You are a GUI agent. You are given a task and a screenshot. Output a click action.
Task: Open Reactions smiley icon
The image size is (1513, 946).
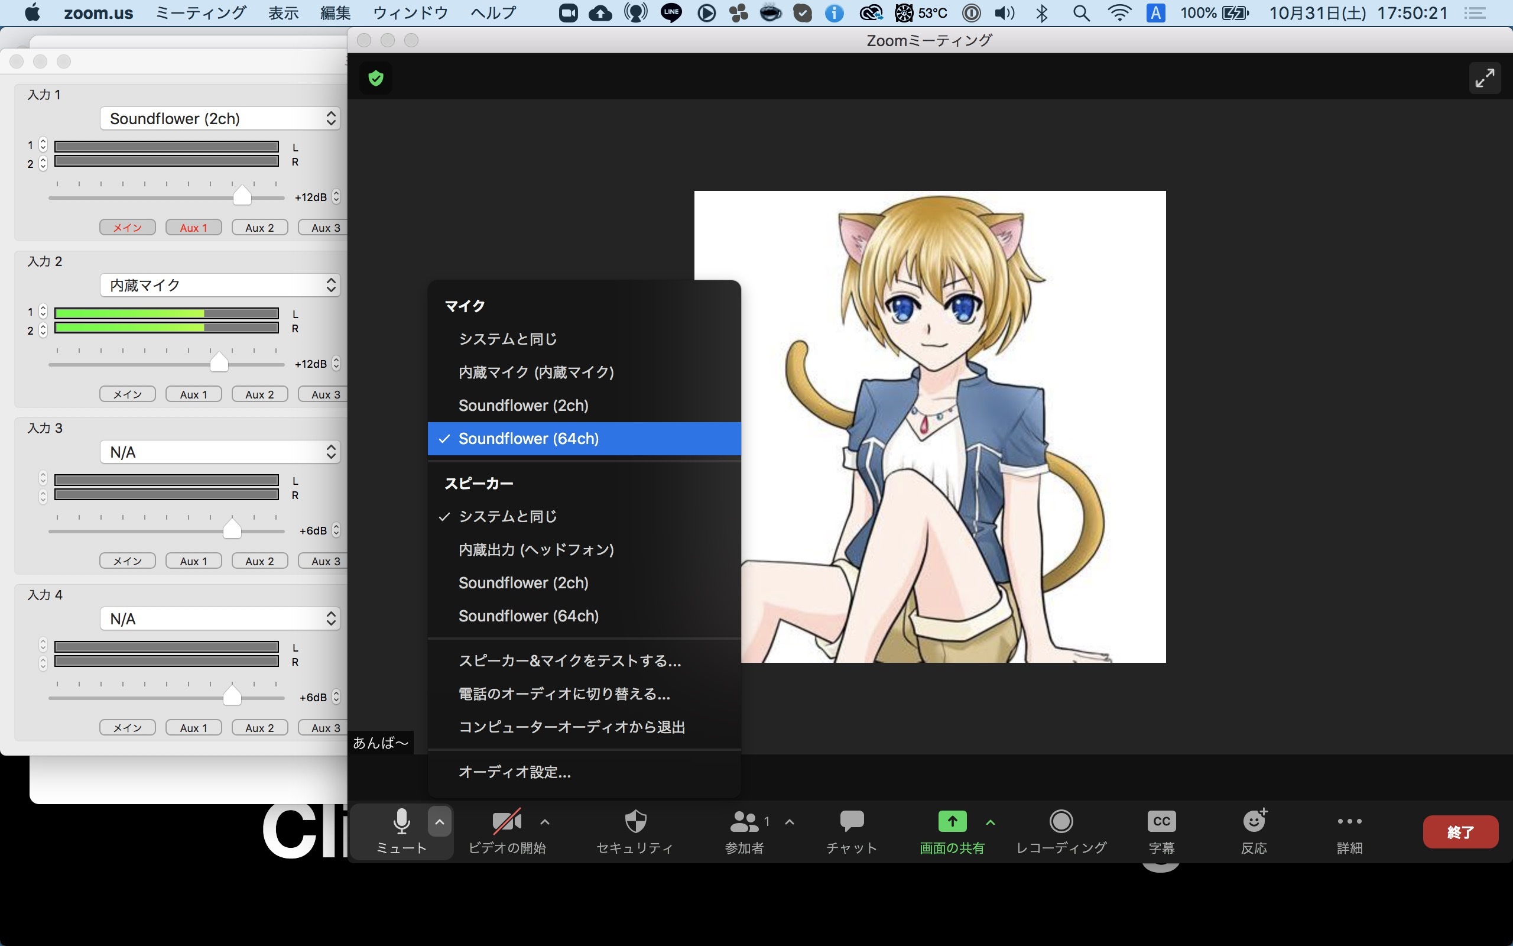point(1254,821)
